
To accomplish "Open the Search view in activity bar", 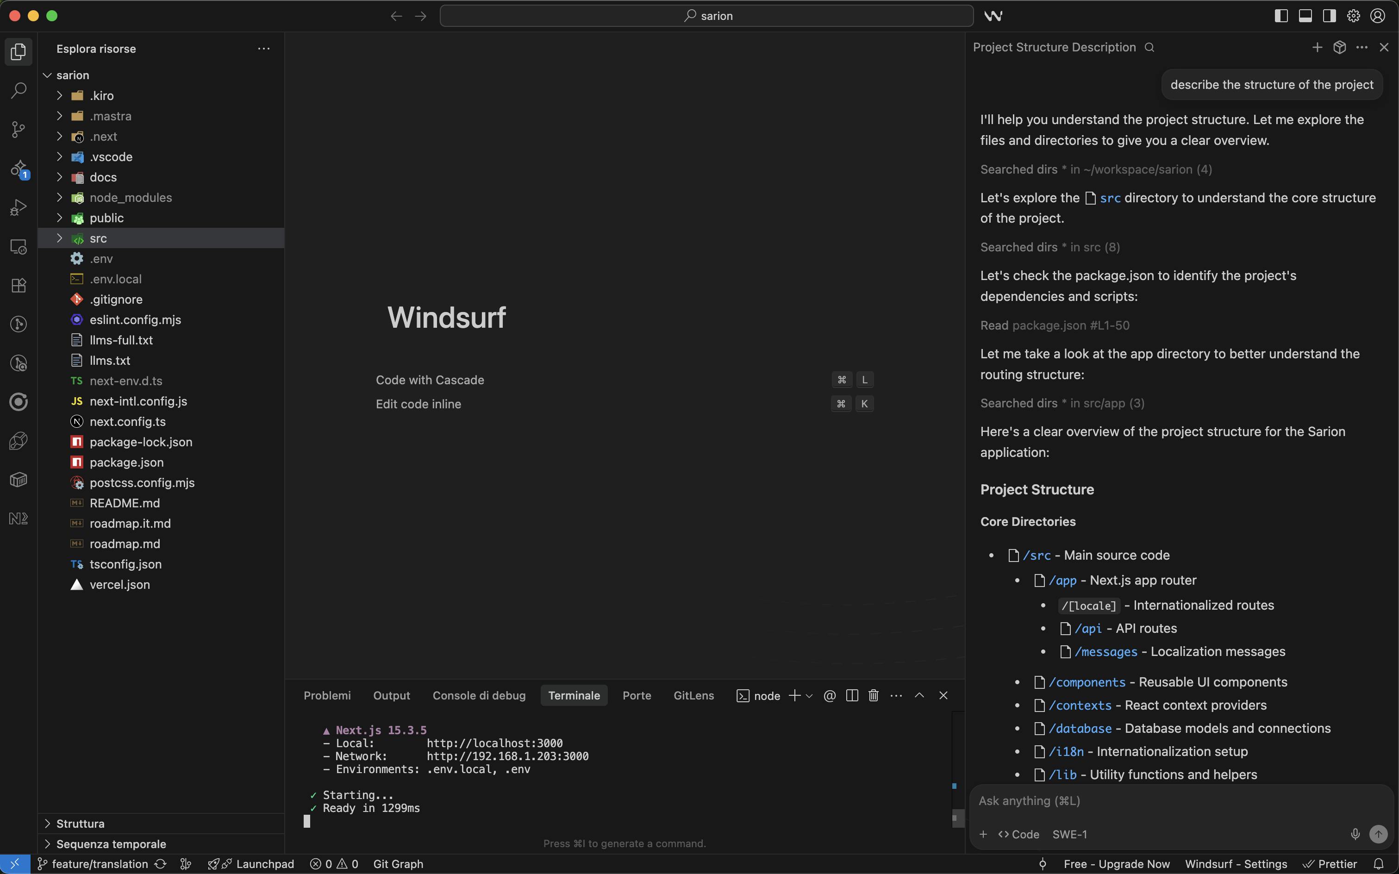I will (x=19, y=90).
